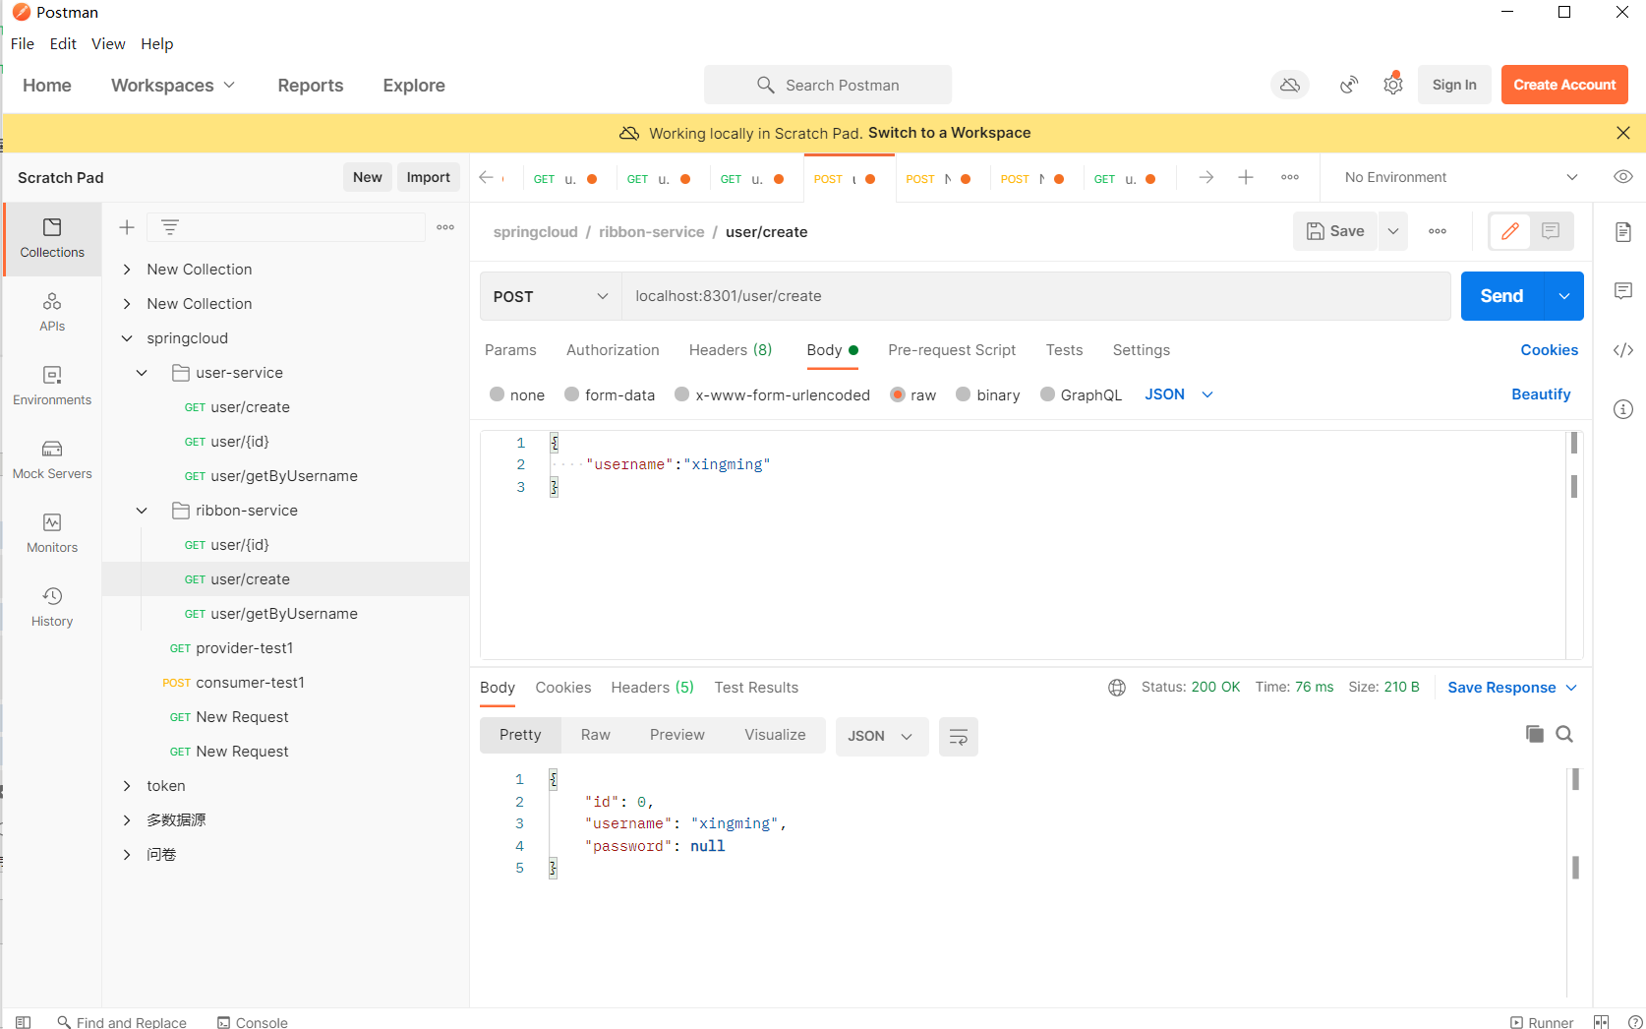1646x1029 pixels.
Task: Switch to comment mode icon
Action: point(1551,231)
